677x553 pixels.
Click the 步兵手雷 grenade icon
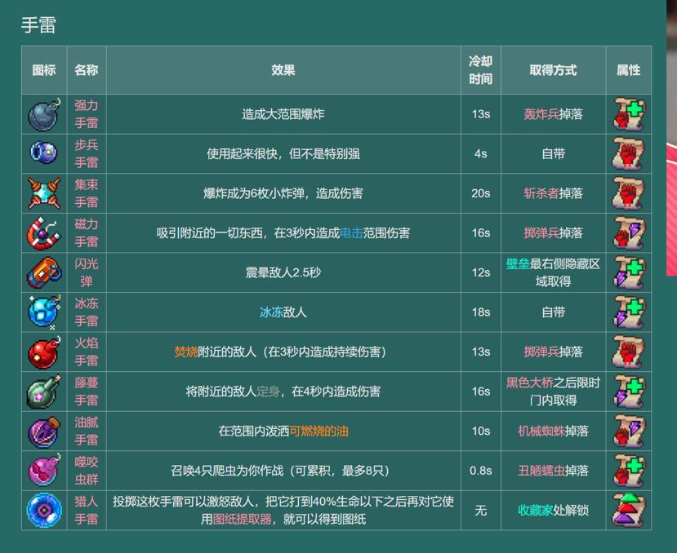(x=43, y=153)
